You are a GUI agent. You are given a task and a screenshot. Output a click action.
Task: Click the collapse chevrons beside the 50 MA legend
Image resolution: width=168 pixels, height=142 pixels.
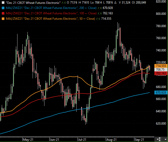click(99, 19)
